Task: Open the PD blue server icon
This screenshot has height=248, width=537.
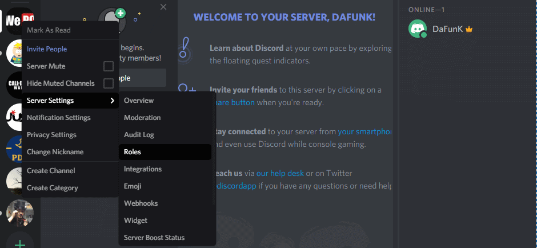Action: click(x=14, y=149)
